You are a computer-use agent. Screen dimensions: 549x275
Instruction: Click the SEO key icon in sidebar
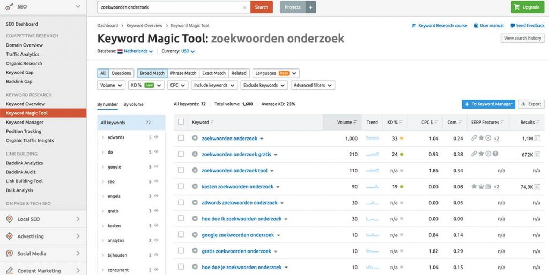click(x=10, y=6)
